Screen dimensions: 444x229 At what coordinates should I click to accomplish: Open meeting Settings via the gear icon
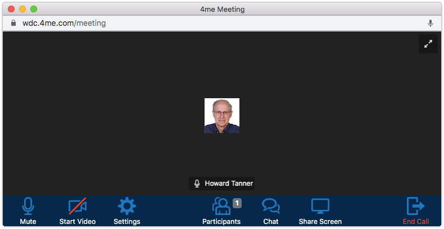point(127,211)
